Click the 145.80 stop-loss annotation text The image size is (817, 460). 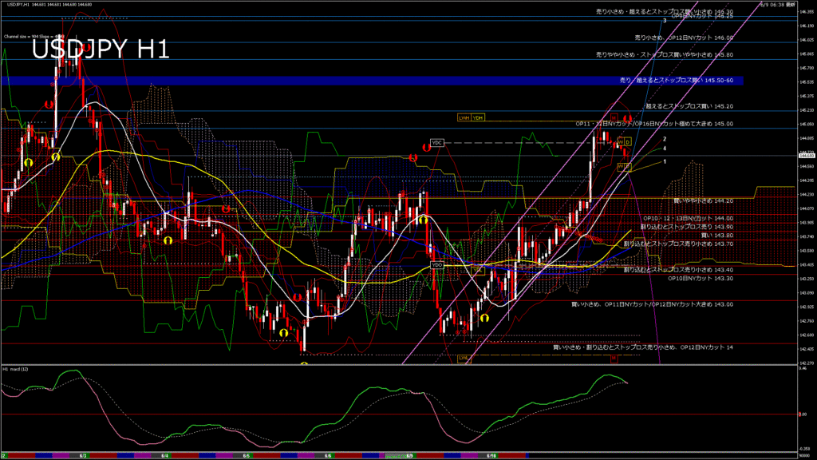coord(665,54)
